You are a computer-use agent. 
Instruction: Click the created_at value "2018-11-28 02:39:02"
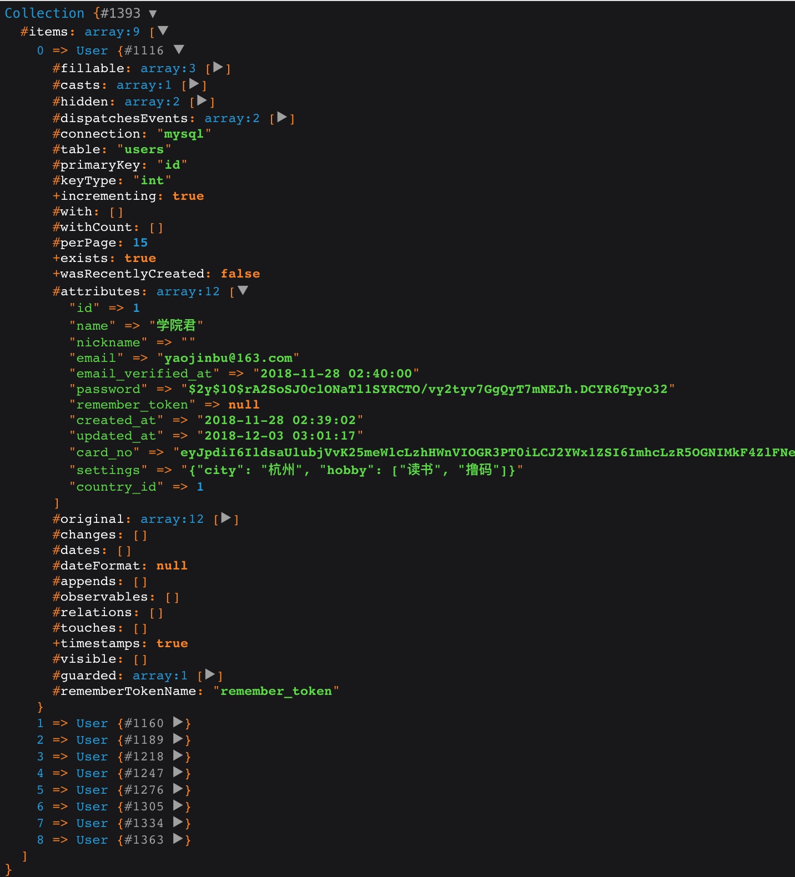click(280, 421)
